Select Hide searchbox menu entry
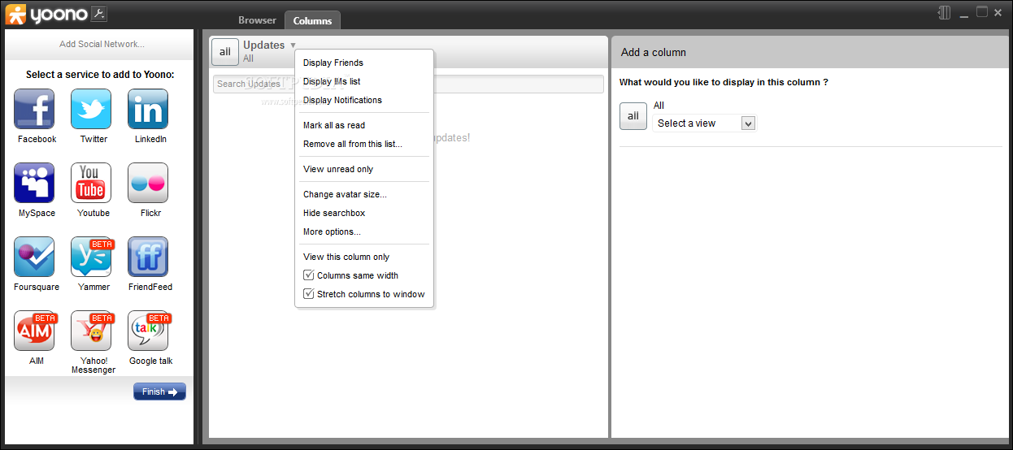The width and height of the screenshot is (1013, 450). [x=334, y=213]
